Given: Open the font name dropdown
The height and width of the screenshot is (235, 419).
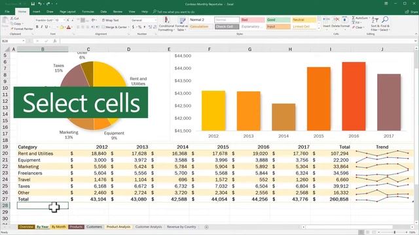Looking at the screenshot, I should click(x=52, y=20).
